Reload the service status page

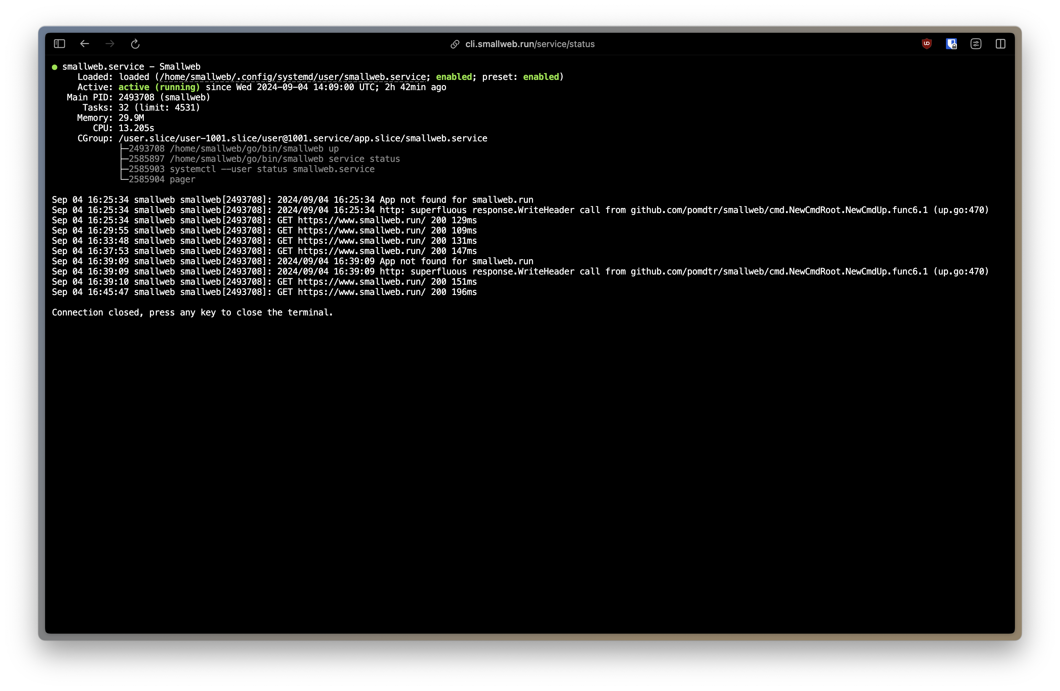[x=135, y=44]
